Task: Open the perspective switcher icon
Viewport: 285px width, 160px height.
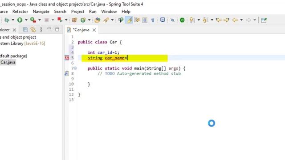Action: point(264,20)
